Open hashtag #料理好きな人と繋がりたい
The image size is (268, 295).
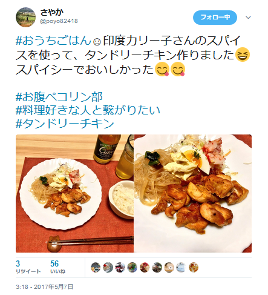[88, 110]
